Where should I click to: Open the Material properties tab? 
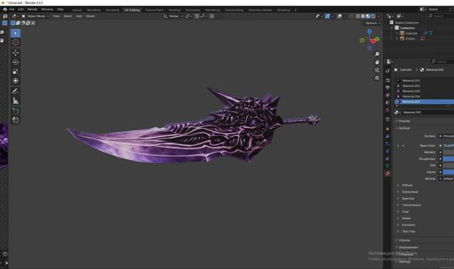388,173
